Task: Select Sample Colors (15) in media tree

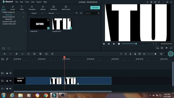Action: [x=9, y=22]
